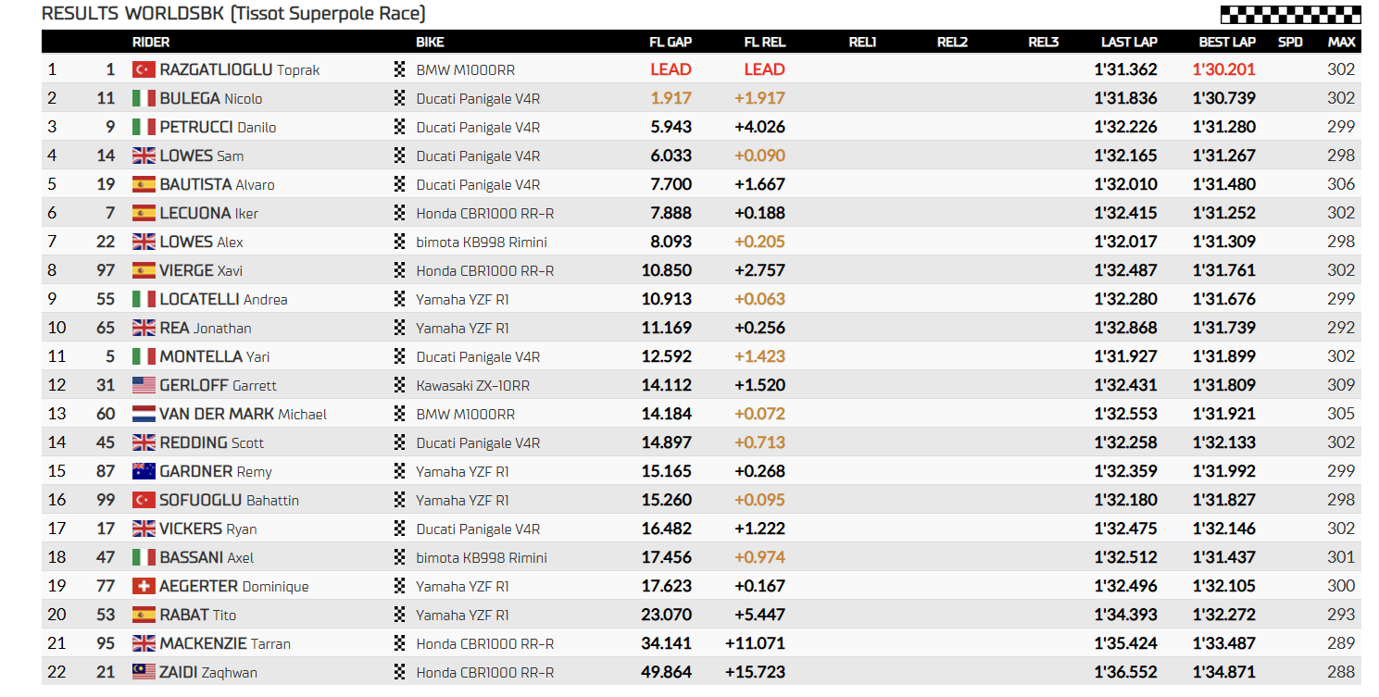Click the RIDER column header
The width and height of the screenshot is (1379, 697).
pyautogui.click(x=151, y=42)
